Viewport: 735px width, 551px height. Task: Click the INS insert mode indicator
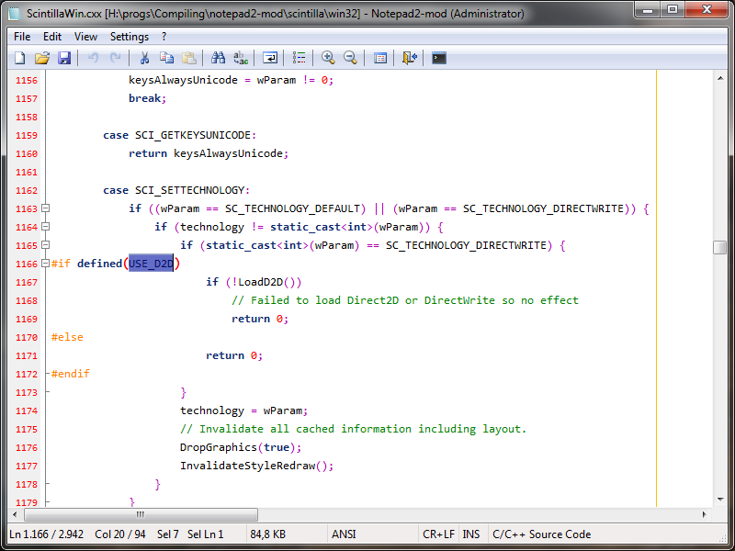[471, 534]
